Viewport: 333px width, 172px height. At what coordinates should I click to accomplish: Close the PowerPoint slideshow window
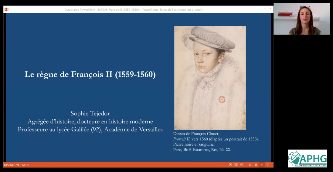click(270, 9)
